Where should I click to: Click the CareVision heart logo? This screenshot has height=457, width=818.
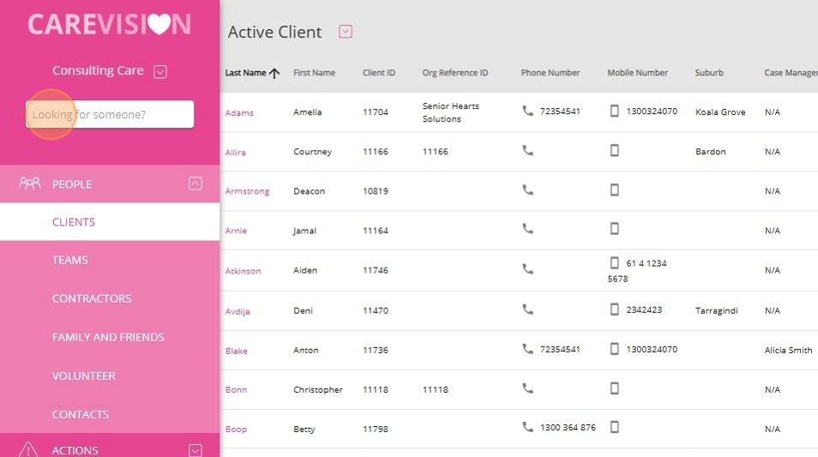[159, 24]
